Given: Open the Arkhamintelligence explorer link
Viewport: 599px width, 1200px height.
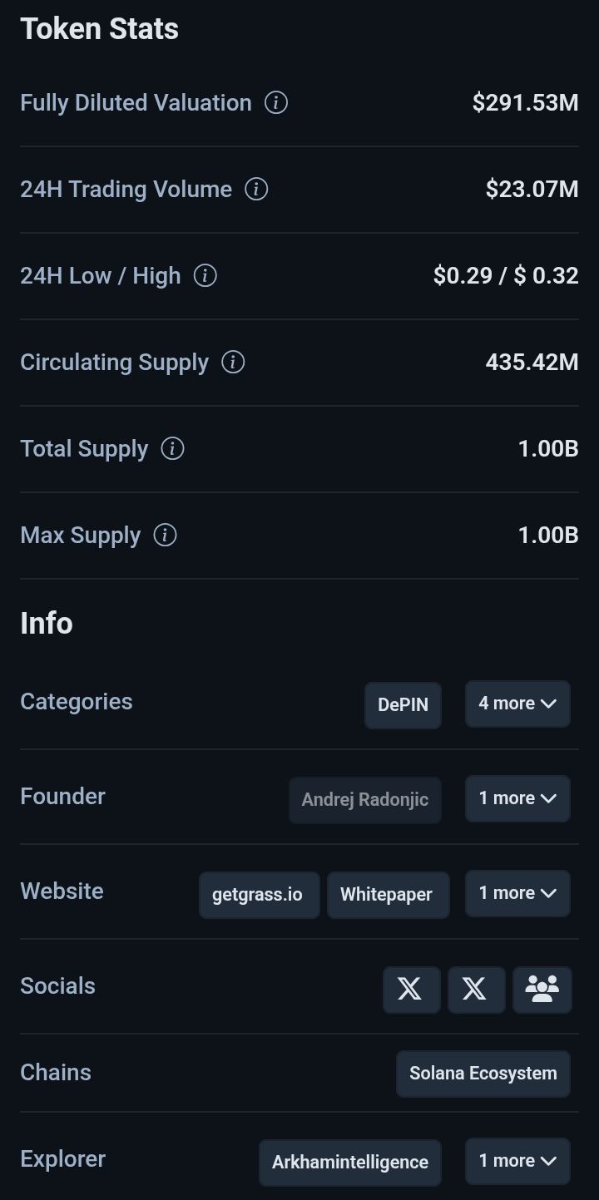Looking at the screenshot, I should click(349, 1163).
